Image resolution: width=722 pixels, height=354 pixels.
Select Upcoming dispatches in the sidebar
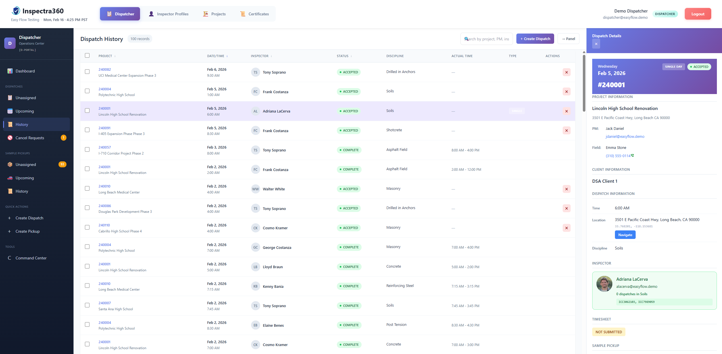tap(25, 111)
